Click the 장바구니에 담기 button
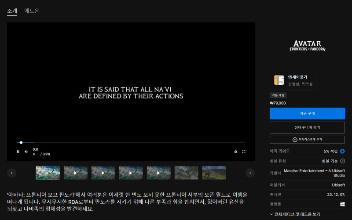Image resolution: width=352 pixels, height=220 pixels. pyautogui.click(x=307, y=127)
